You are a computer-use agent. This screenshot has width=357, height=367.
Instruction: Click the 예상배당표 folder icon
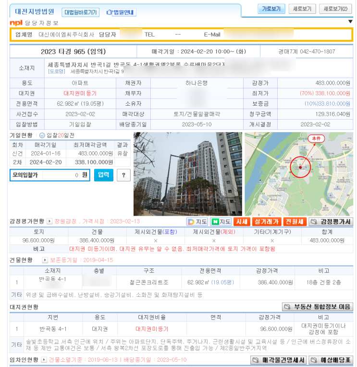(314, 360)
